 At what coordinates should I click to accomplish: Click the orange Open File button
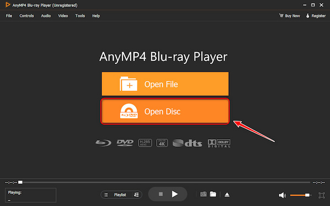pos(165,84)
